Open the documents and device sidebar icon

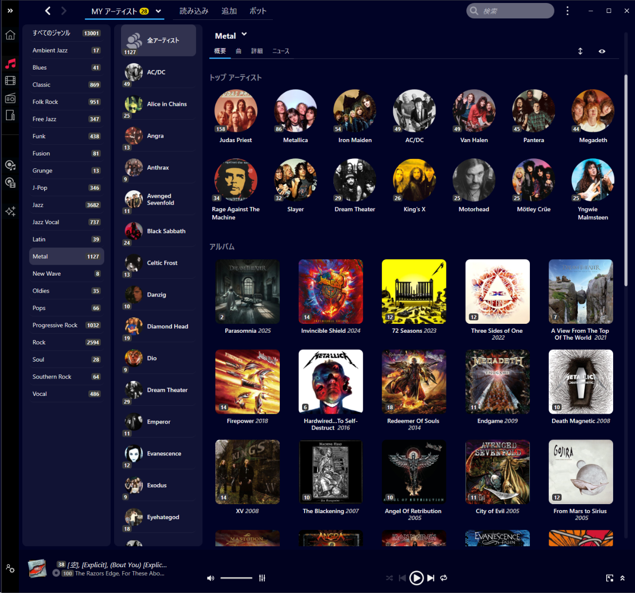[10, 115]
